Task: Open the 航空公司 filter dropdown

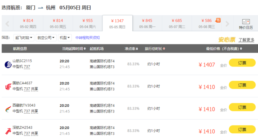Action: (x=46, y=38)
